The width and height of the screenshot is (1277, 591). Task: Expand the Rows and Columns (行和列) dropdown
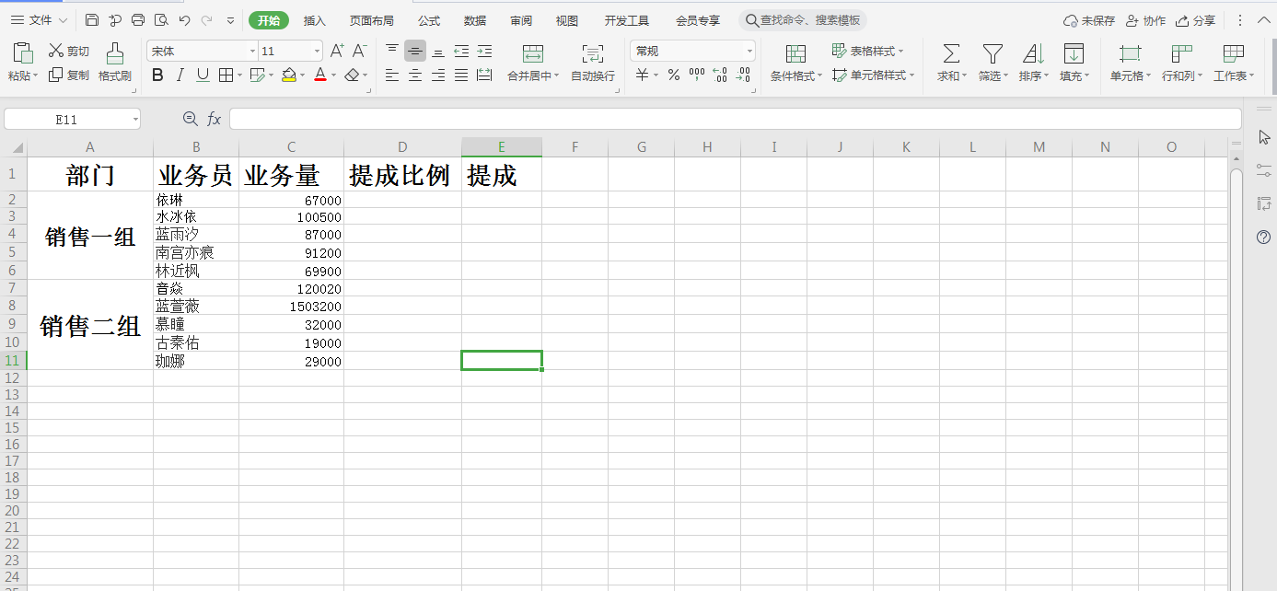pos(1201,76)
